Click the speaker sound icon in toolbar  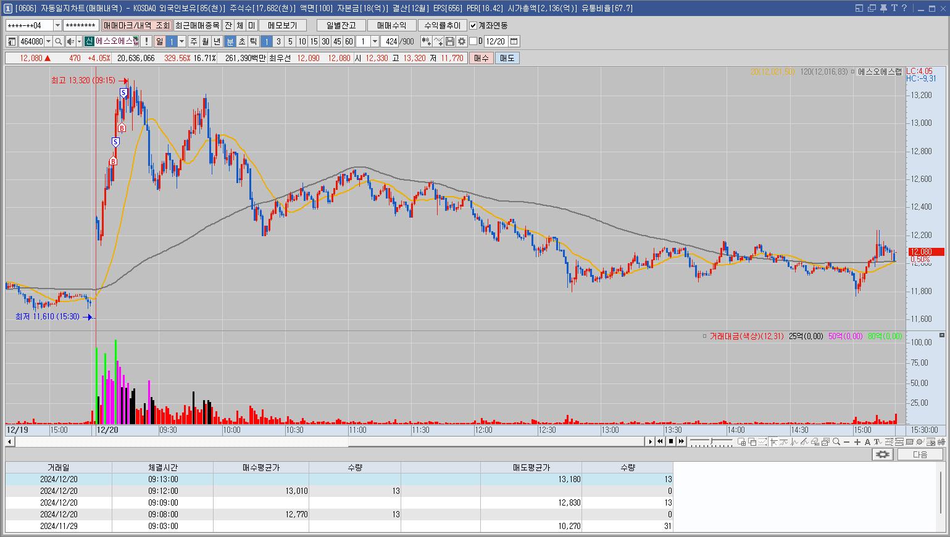[x=70, y=41]
